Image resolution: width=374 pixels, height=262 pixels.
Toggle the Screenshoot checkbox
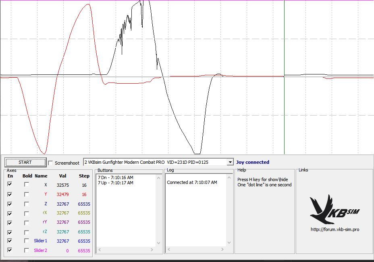pos(50,163)
